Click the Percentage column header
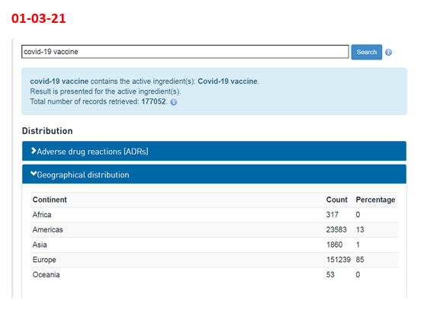This screenshot has height=320, width=424. (375, 200)
